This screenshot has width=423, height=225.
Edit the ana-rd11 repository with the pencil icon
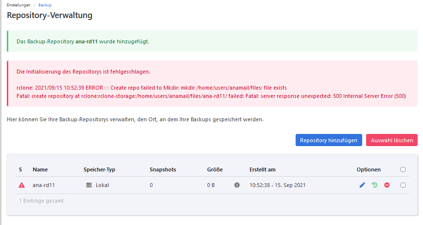pos(362,185)
